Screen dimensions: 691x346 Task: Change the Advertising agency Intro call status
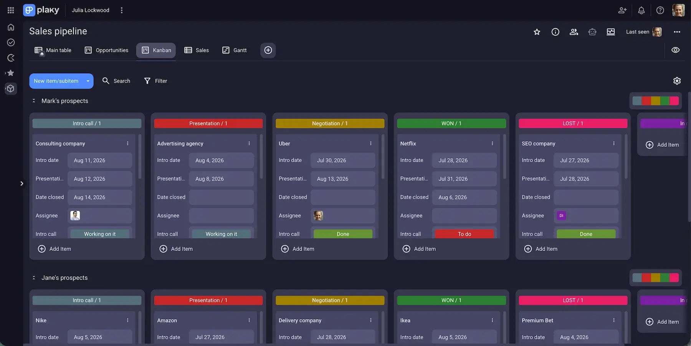221,234
